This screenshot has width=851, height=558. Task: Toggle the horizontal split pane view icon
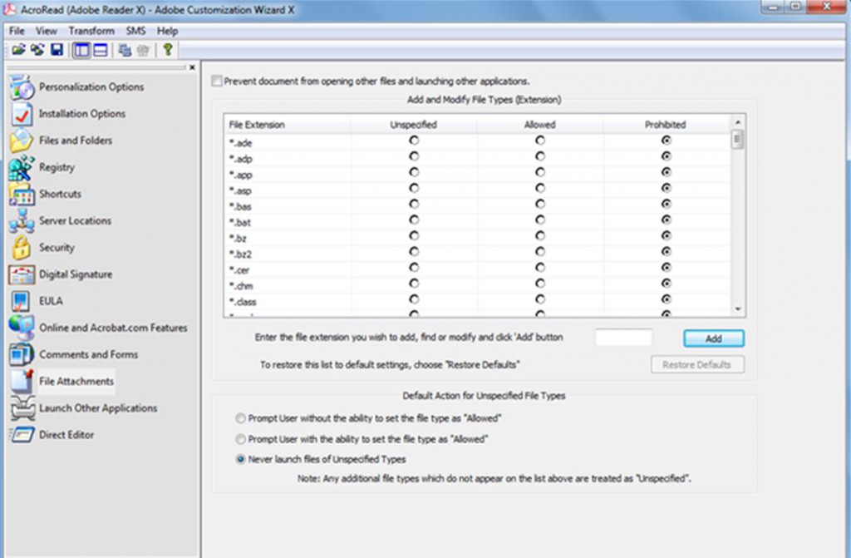pyautogui.click(x=101, y=50)
